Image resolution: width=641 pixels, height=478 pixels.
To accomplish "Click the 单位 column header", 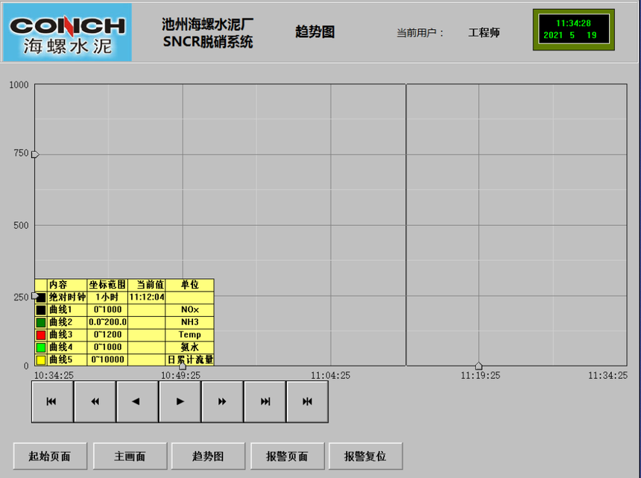I will click(189, 285).
